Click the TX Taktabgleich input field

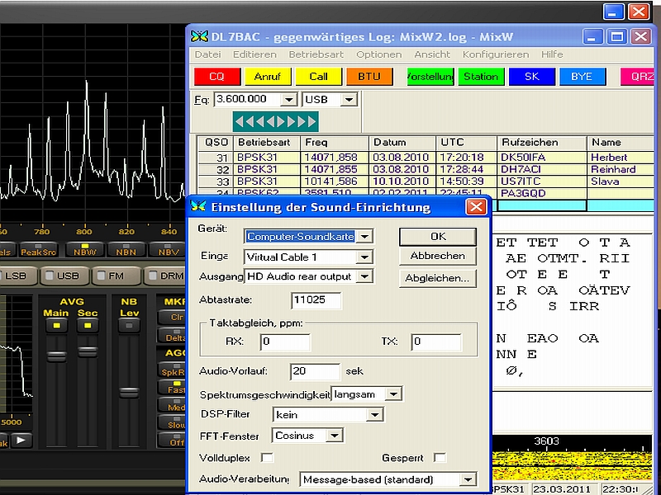click(x=436, y=342)
